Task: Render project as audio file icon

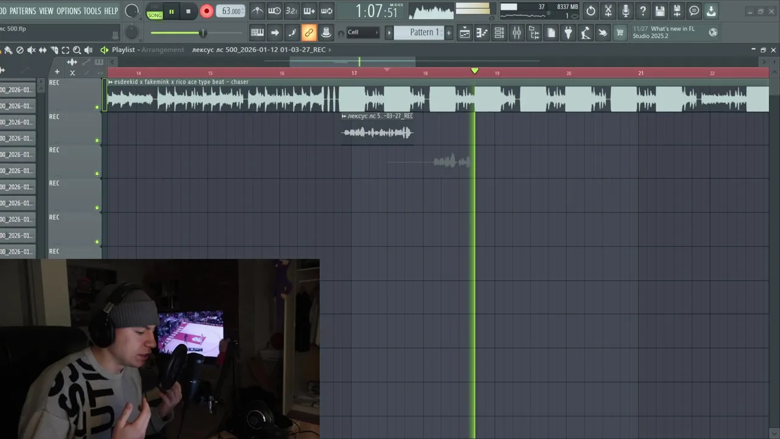Action: click(x=676, y=11)
